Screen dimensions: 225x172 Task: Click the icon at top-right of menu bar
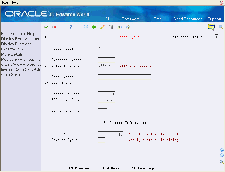click(222, 3)
